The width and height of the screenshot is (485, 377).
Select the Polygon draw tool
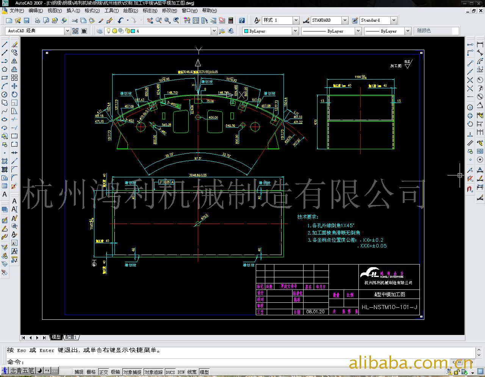click(x=5, y=69)
